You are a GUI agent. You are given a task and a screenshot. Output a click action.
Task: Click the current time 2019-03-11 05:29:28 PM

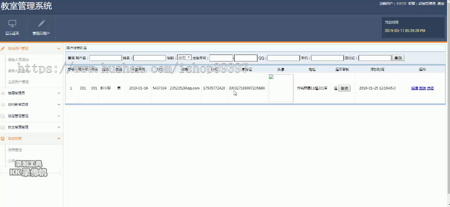point(405,30)
